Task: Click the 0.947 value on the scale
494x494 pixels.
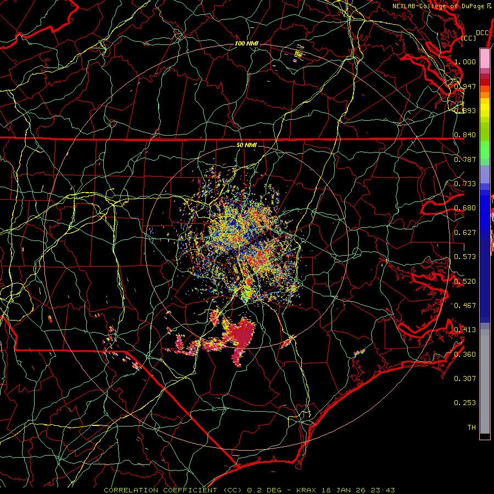Action: (x=465, y=86)
